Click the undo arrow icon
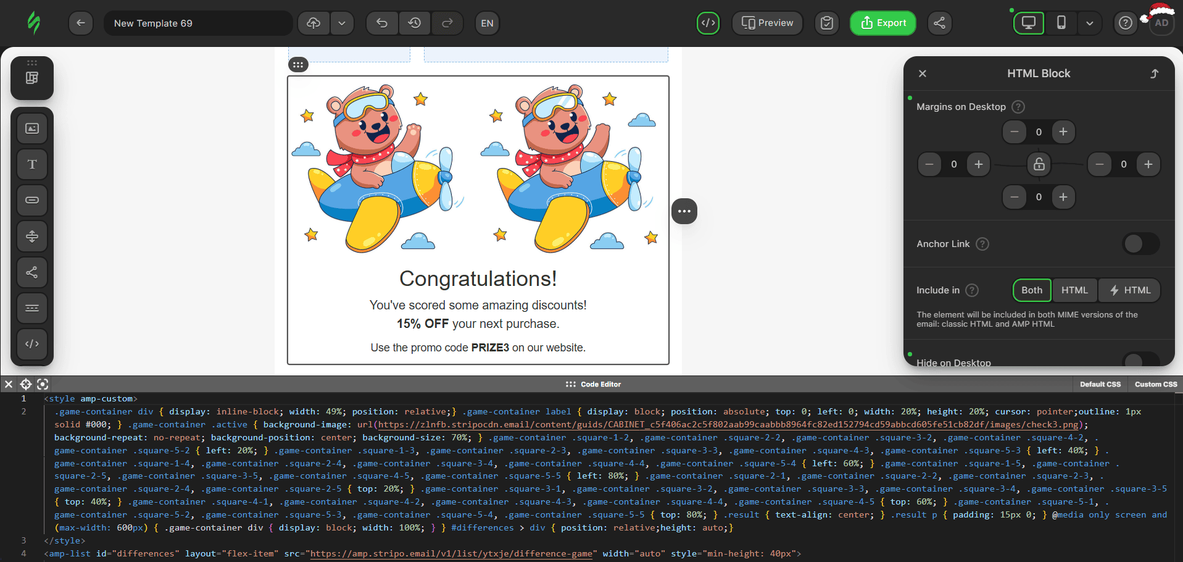 tap(382, 23)
